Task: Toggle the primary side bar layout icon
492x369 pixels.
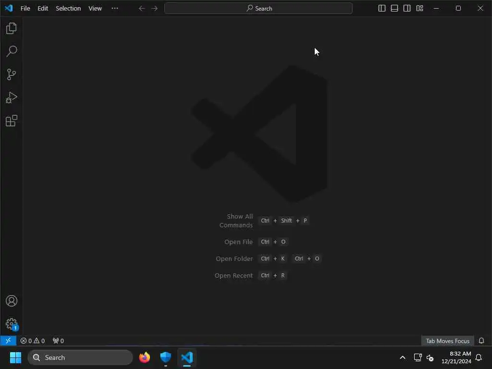Action: pyautogui.click(x=382, y=9)
